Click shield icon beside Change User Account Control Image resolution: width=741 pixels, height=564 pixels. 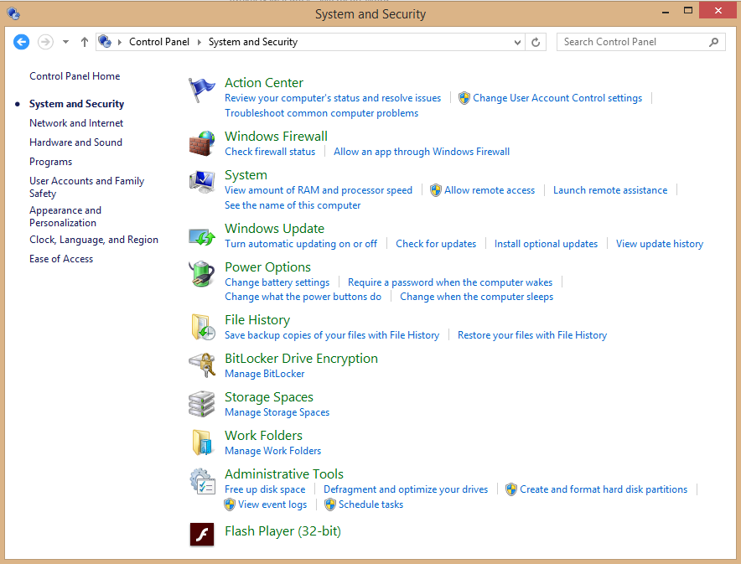pyautogui.click(x=464, y=98)
